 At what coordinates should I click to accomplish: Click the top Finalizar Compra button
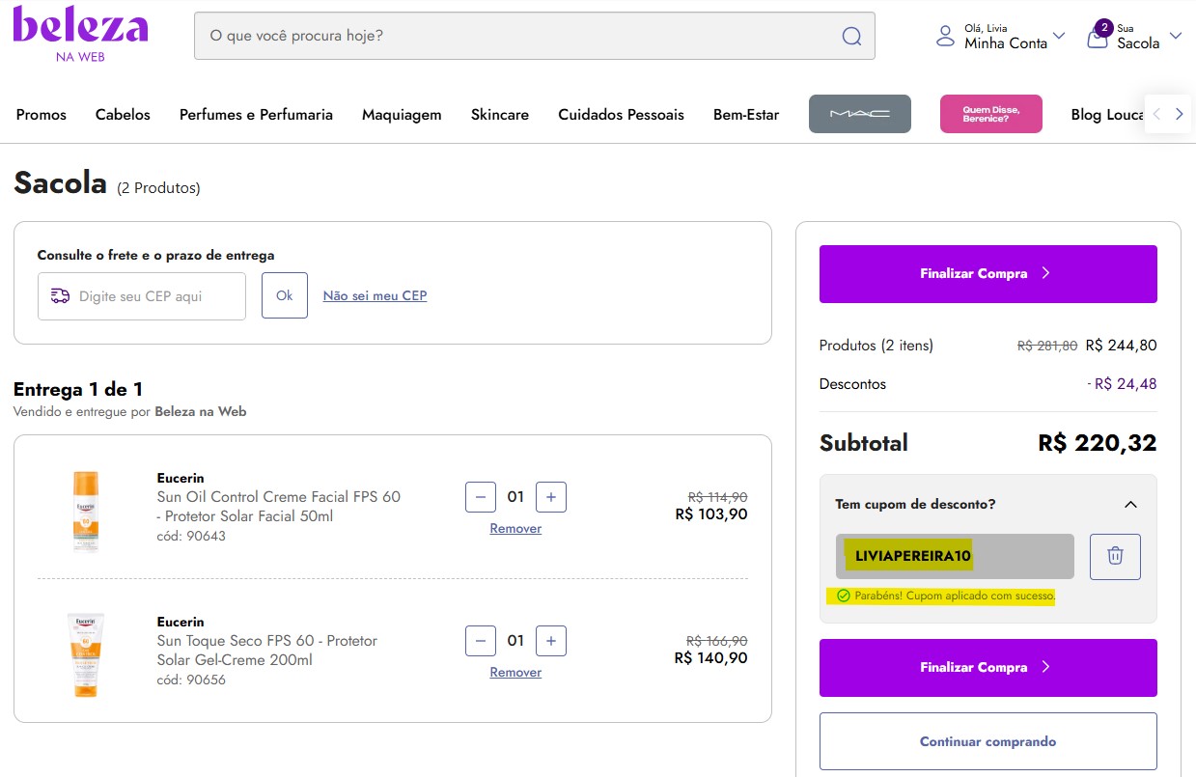coord(987,274)
